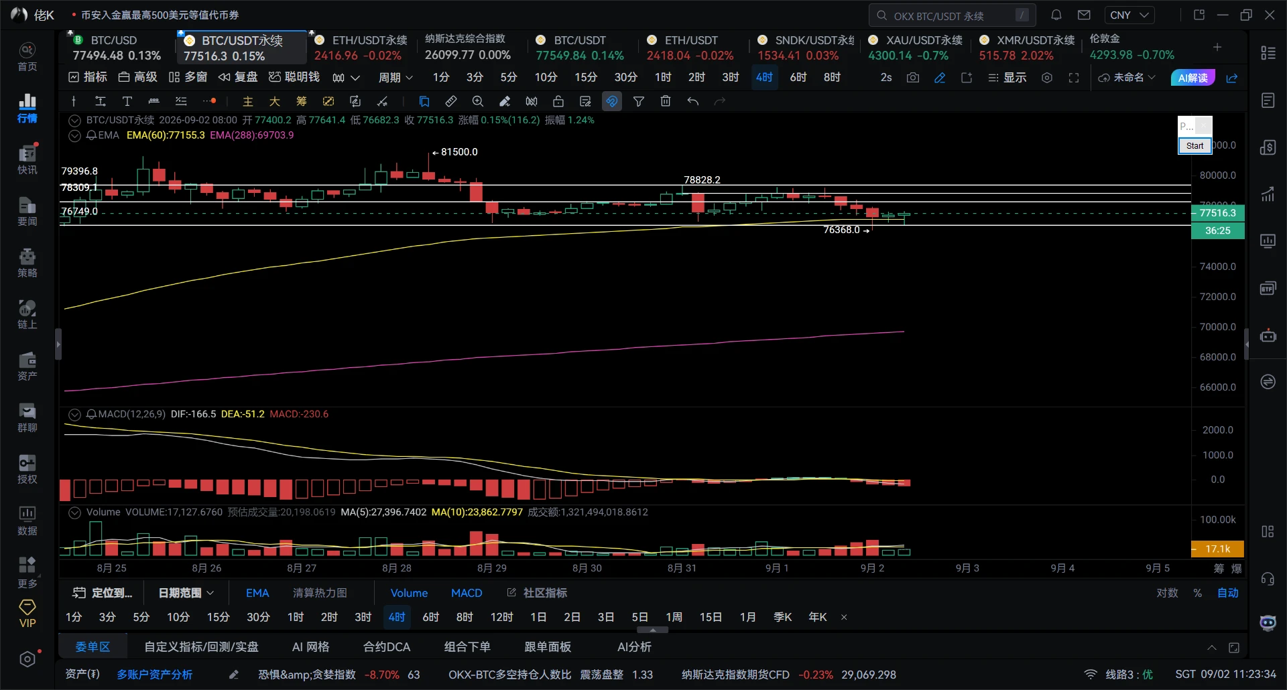1287x690 pixels.
Task: Select the eraser tool
Action: (505, 101)
